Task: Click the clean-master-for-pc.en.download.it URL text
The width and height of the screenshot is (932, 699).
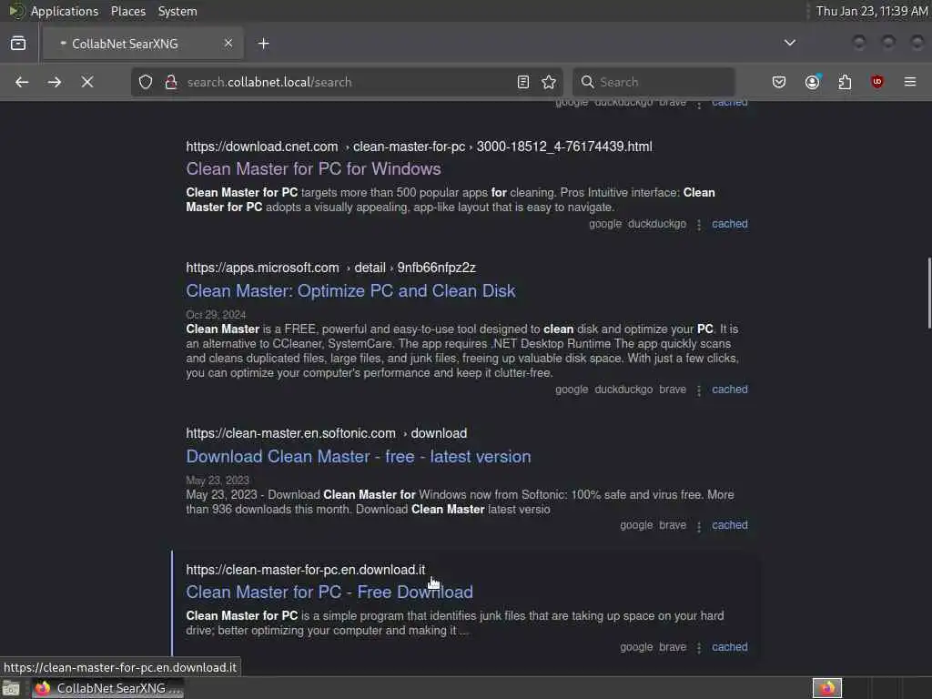Action: (306, 570)
